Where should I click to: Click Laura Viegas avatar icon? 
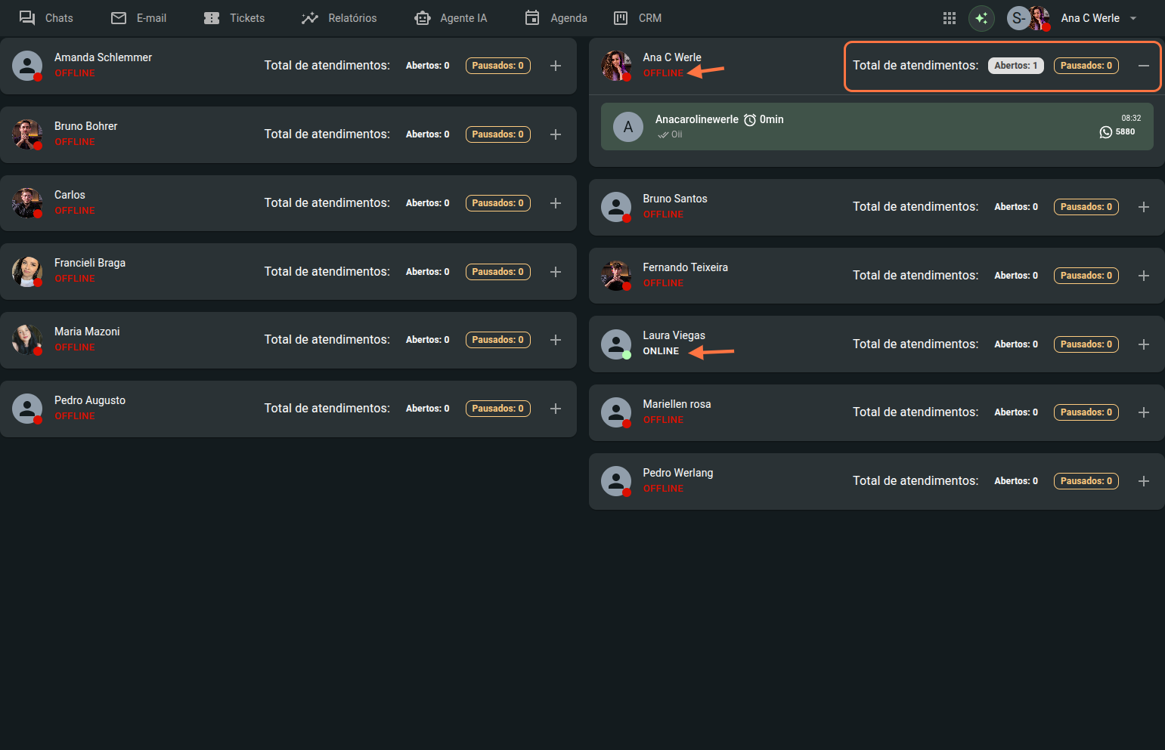click(616, 344)
